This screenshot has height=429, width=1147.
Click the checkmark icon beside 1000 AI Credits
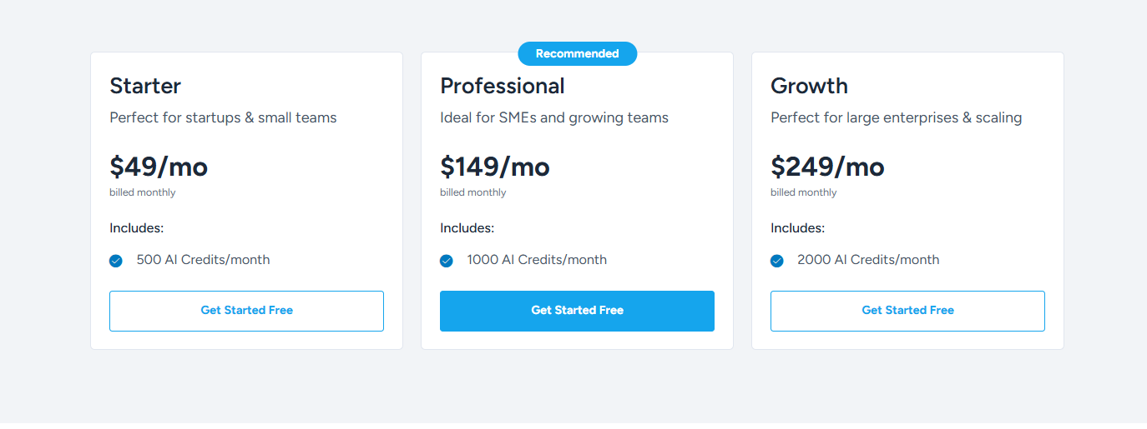pos(447,261)
